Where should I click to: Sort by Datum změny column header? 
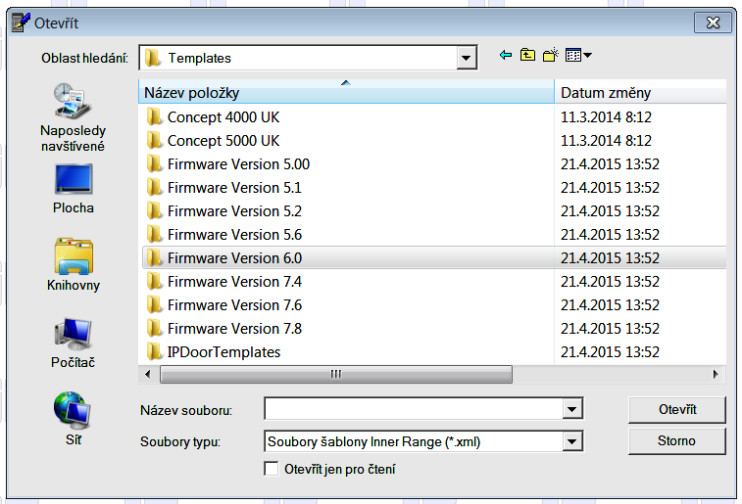tap(637, 94)
